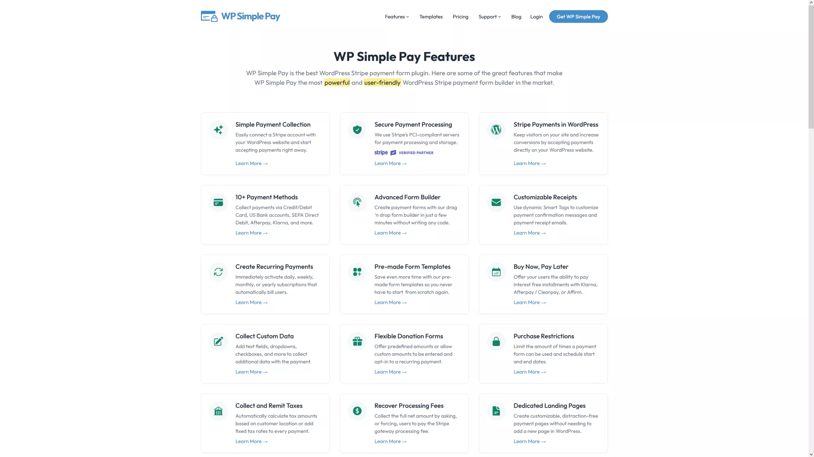
Task: Click Get WP Simple Pay button
Action: (578, 16)
